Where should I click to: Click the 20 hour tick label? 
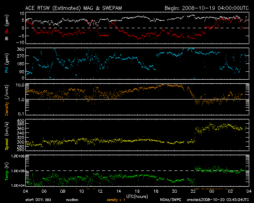175,192
